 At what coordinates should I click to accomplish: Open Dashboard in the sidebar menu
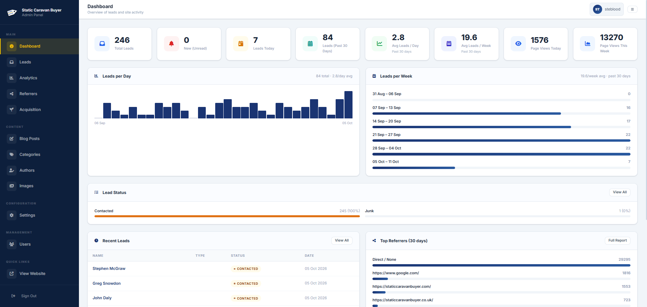[39, 46]
